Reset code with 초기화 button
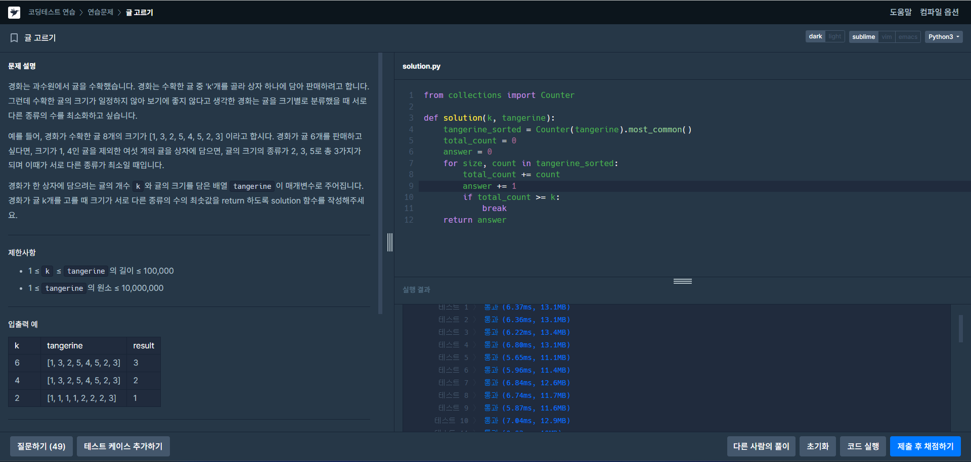This screenshot has width=971, height=462. click(818, 446)
